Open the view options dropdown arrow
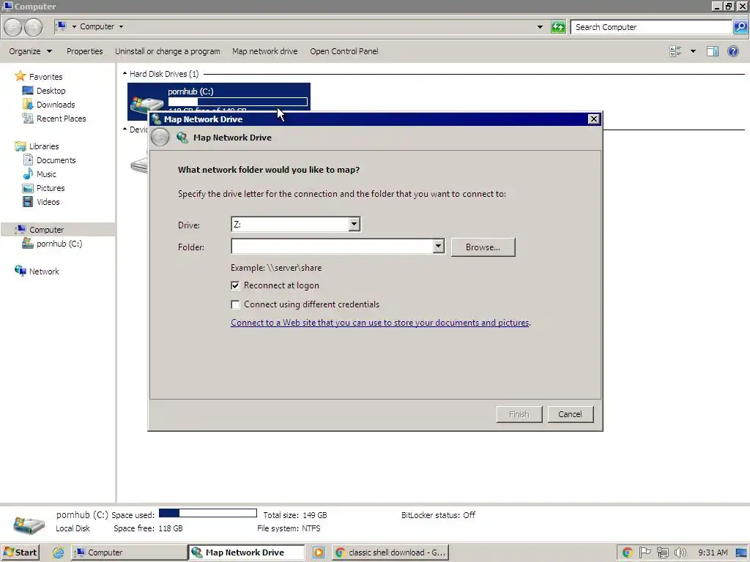750x562 pixels. click(693, 51)
